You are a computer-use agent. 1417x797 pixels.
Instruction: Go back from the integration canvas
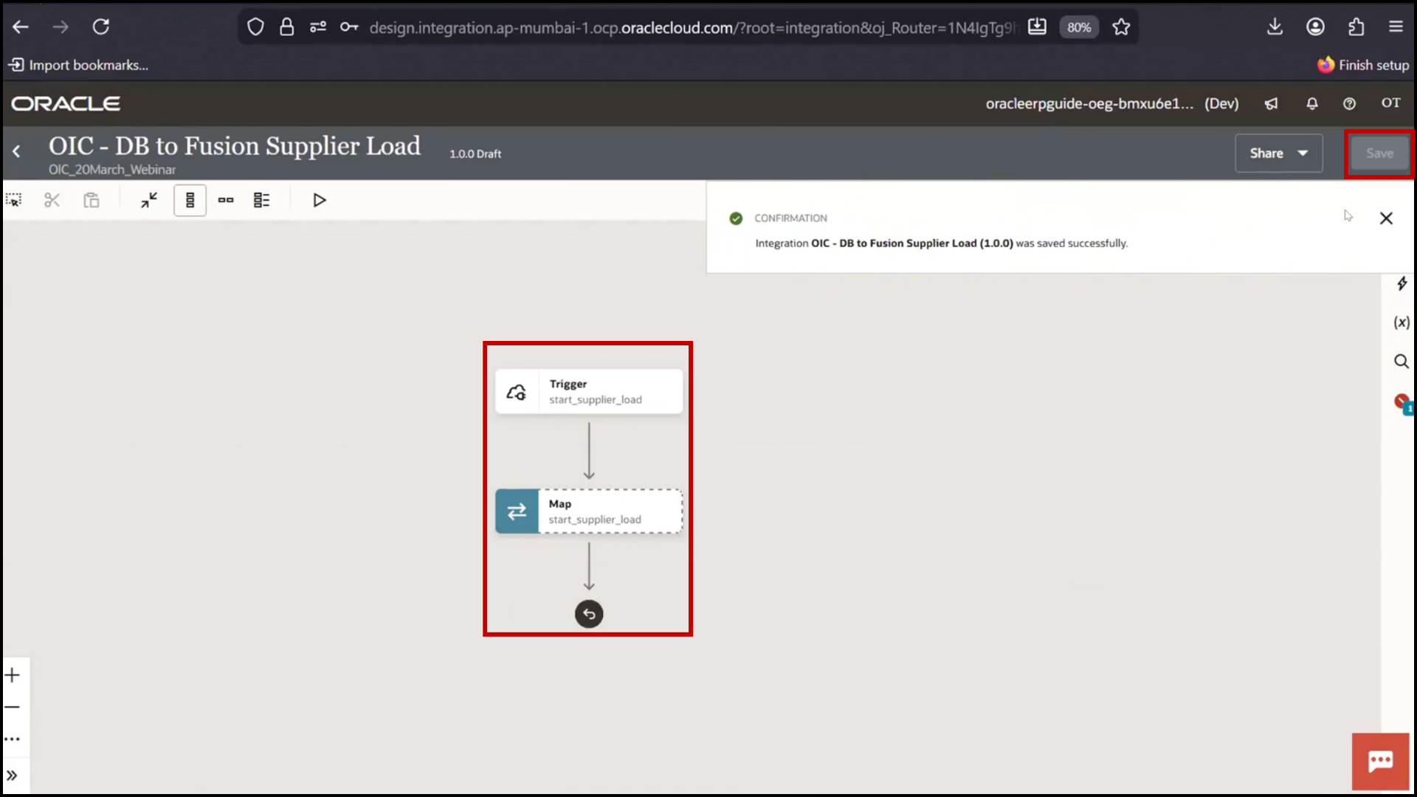pos(16,152)
